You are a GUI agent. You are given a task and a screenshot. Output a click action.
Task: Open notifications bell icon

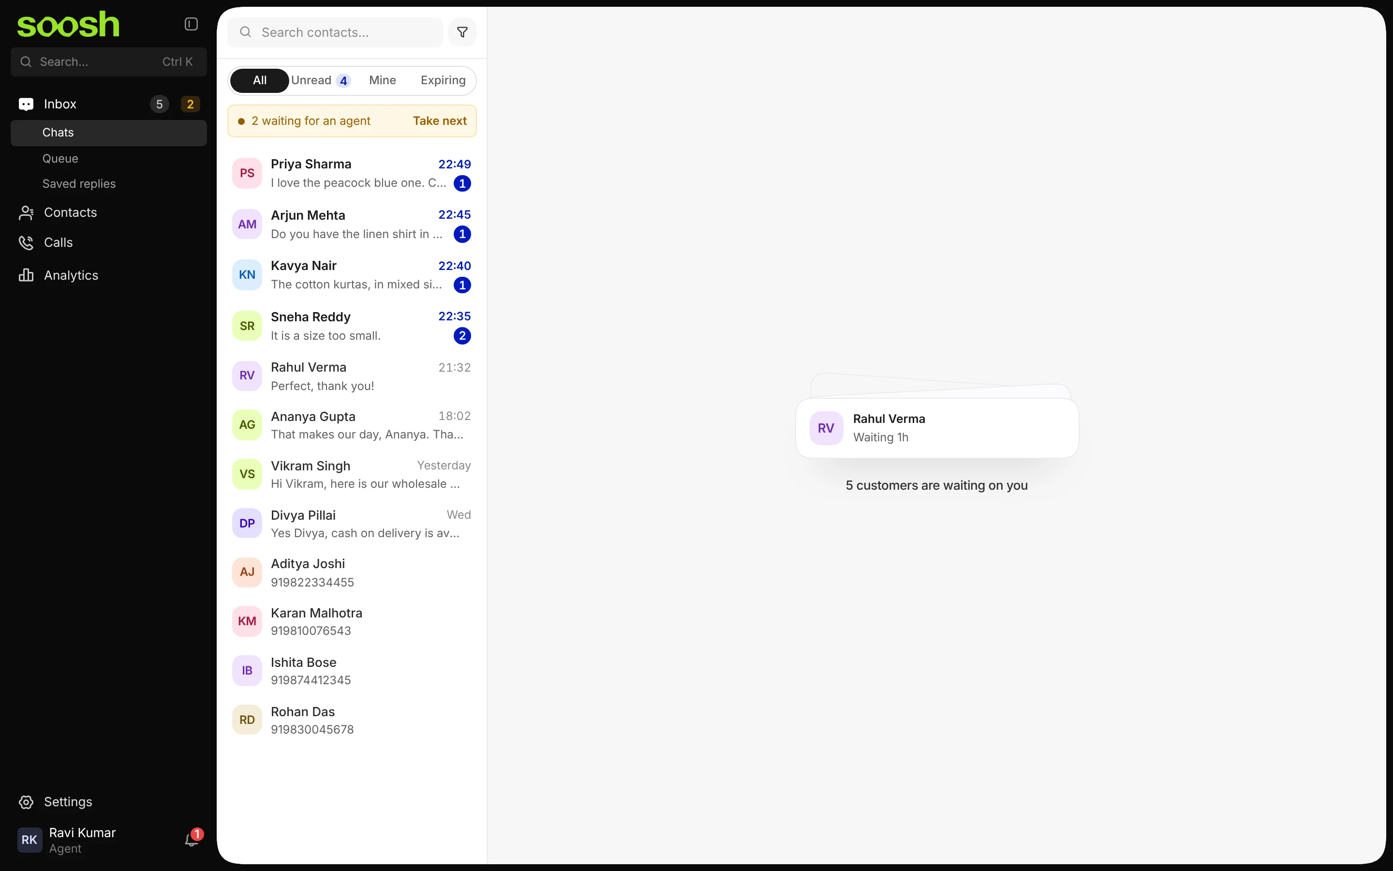pyautogui.click(x=192, y=840)
